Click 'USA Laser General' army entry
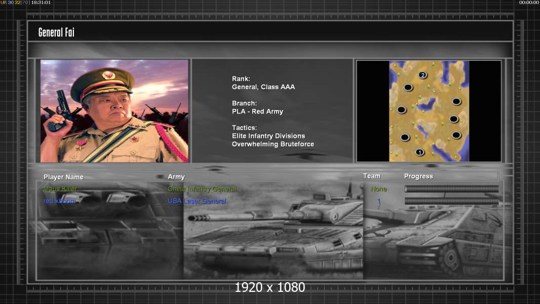The image size is (540, 304). tap(197, 201)
